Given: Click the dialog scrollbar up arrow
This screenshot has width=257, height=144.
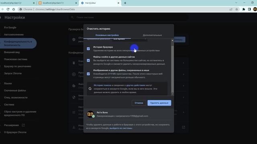Looking at the screenshot, I should (172, 40).
